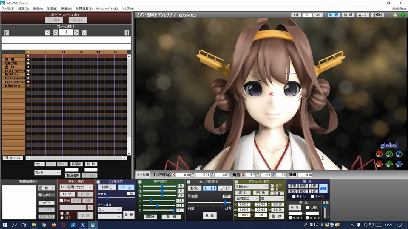
Task: Click the green Y rotation gizmo icon
Action: click(389, 154)
